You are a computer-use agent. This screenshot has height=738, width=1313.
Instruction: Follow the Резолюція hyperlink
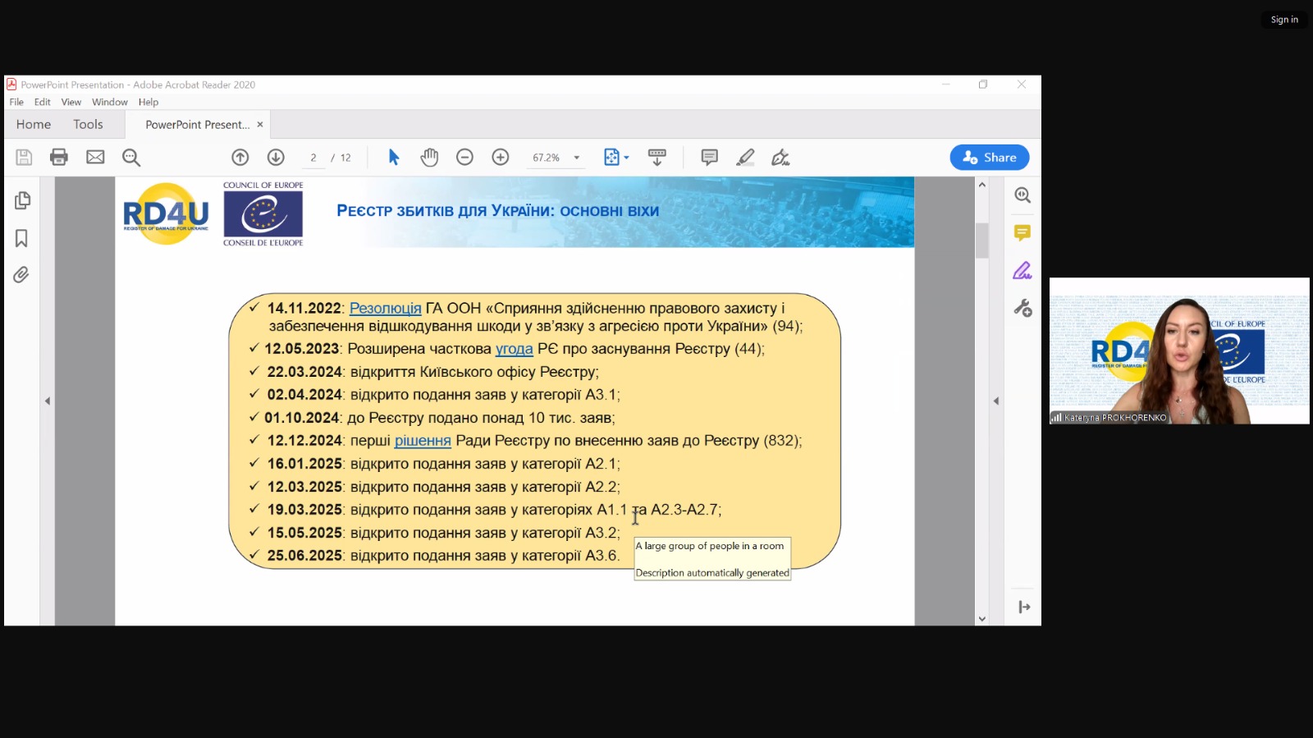click(386, 309)
